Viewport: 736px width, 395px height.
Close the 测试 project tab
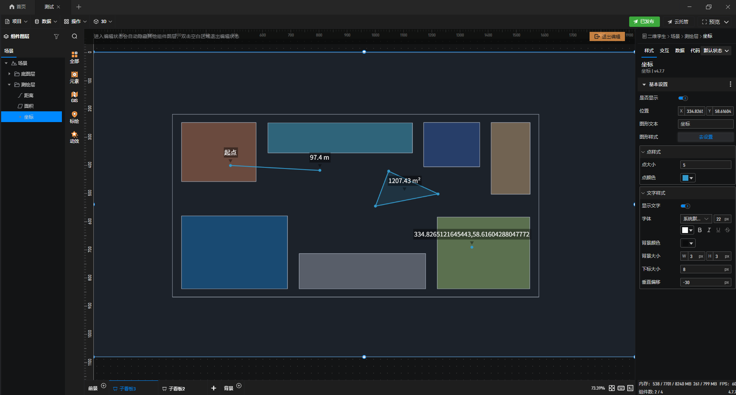coord(58,7)
